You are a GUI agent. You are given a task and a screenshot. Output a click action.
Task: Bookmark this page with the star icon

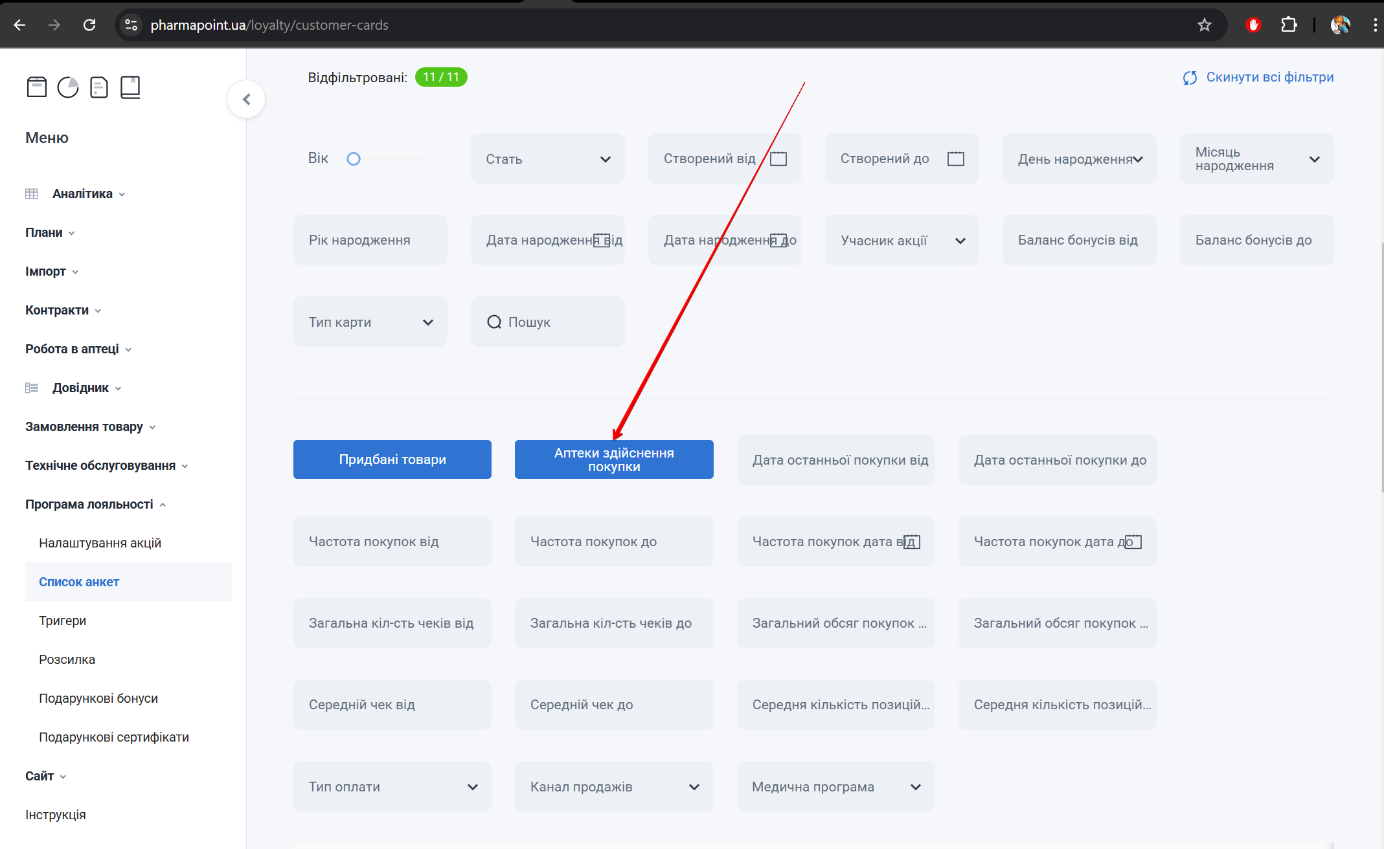pyautogui.click(x=1204, y=25)
